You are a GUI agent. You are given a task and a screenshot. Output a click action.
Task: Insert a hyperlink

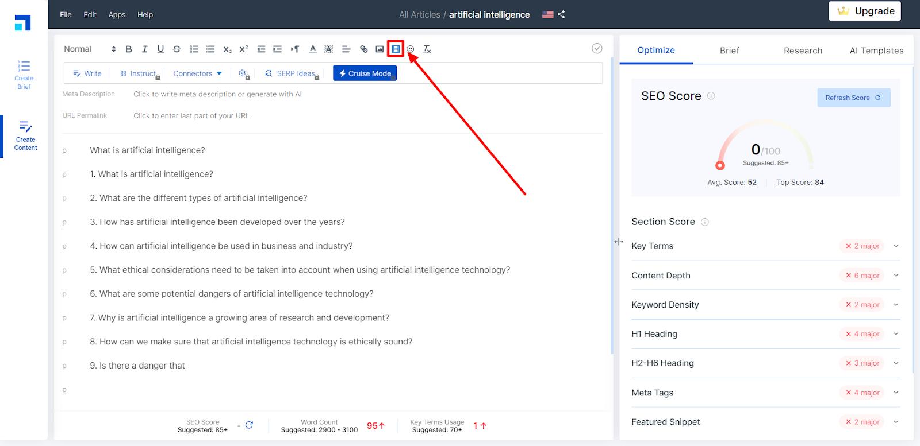click(364, 49)
